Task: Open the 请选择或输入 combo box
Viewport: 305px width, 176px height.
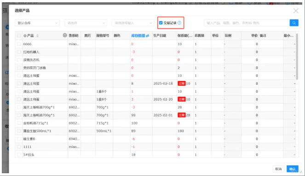Action: pyautogui.click(x=132, y=23)
